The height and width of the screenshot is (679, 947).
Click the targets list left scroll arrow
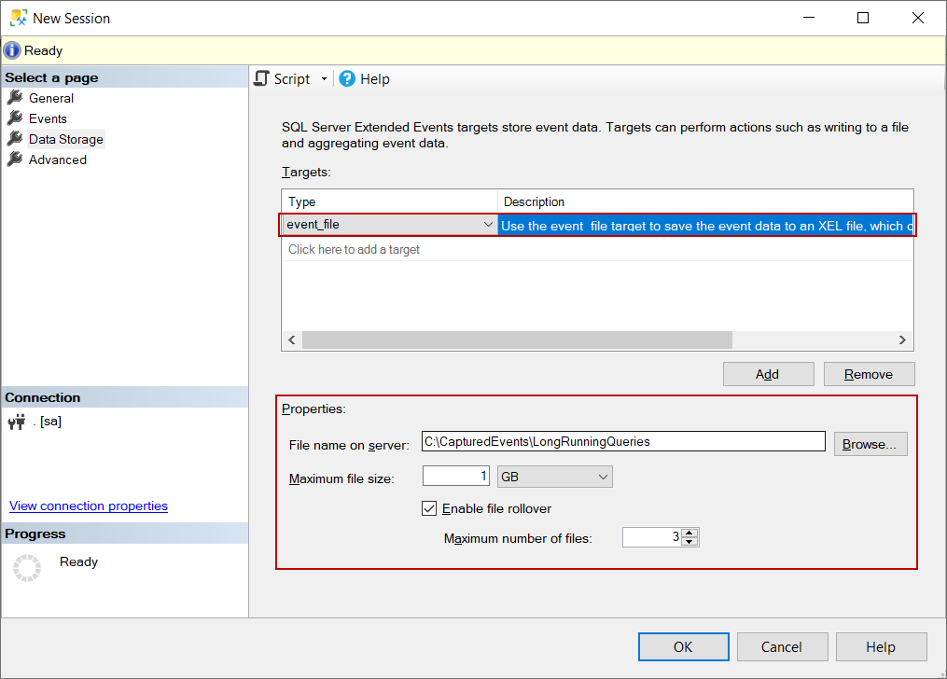[x=292, y=339]
